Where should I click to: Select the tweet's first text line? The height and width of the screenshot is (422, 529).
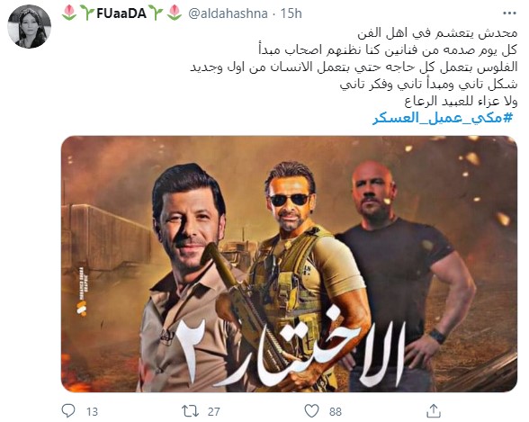pos(437,32)
